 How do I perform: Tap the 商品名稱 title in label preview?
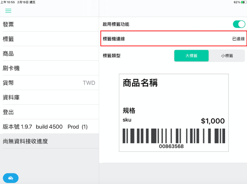tap(140, 83)
